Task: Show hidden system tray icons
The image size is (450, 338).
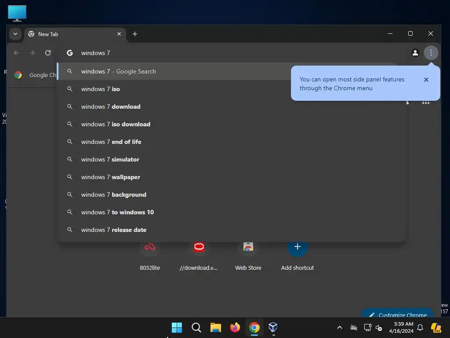Action: (x=340, y=327)
